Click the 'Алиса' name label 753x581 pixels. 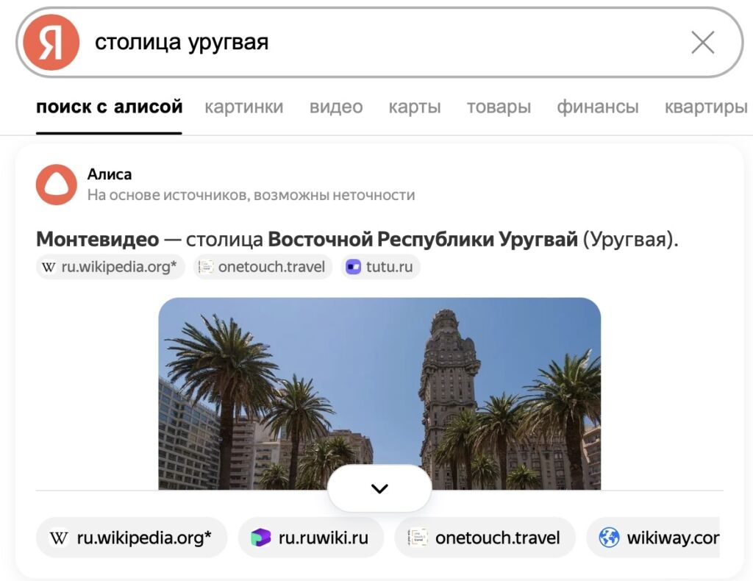(x=110, y=174)
